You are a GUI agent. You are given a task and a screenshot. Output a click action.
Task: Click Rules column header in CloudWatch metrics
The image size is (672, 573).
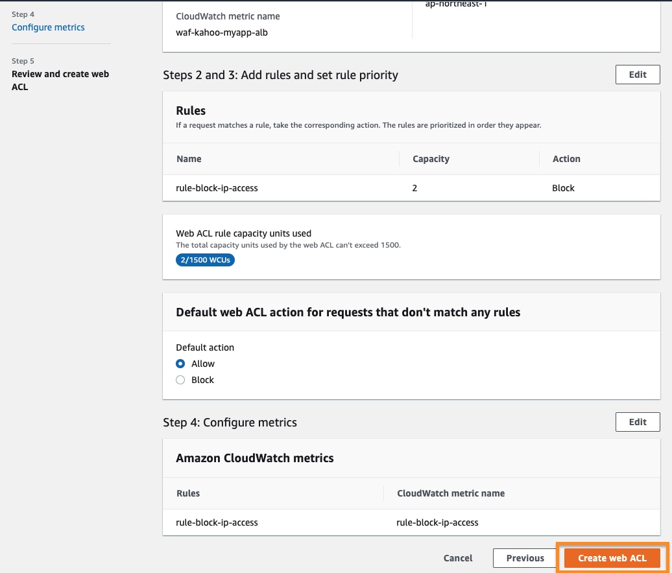click(x=188, y=493)
